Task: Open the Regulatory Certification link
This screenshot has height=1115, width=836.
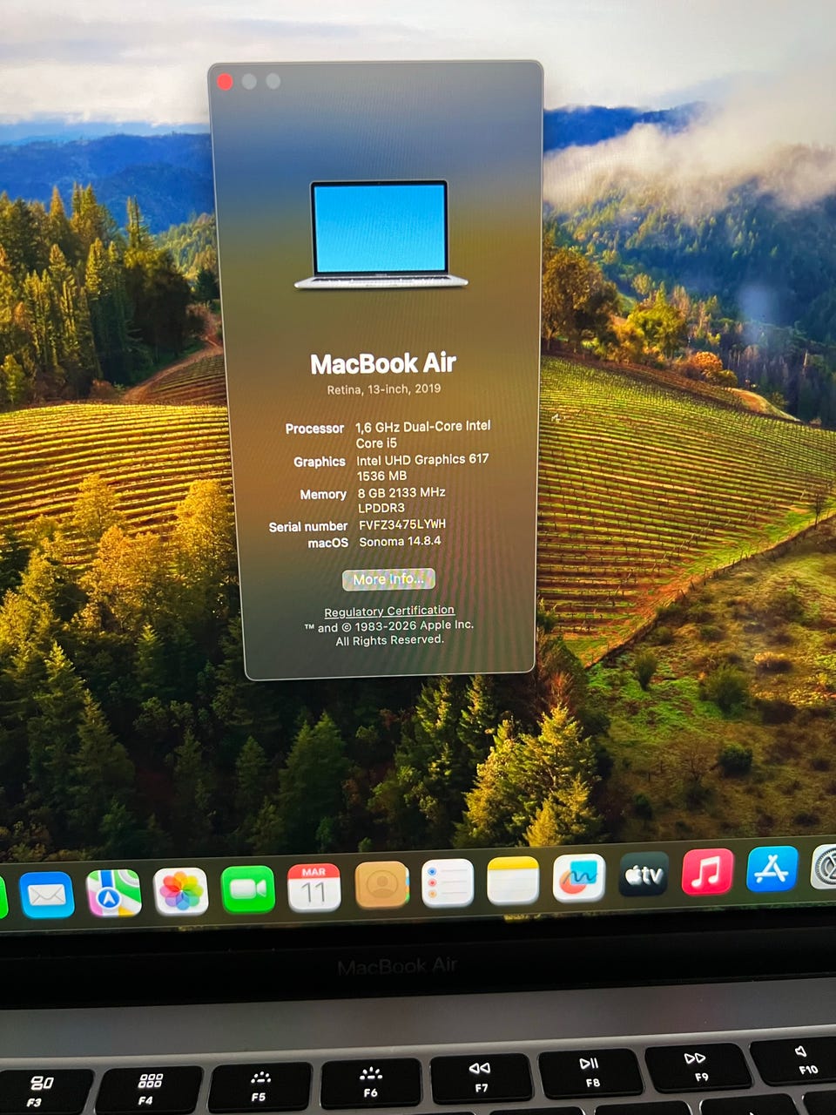Action: (x=389, y=612)
